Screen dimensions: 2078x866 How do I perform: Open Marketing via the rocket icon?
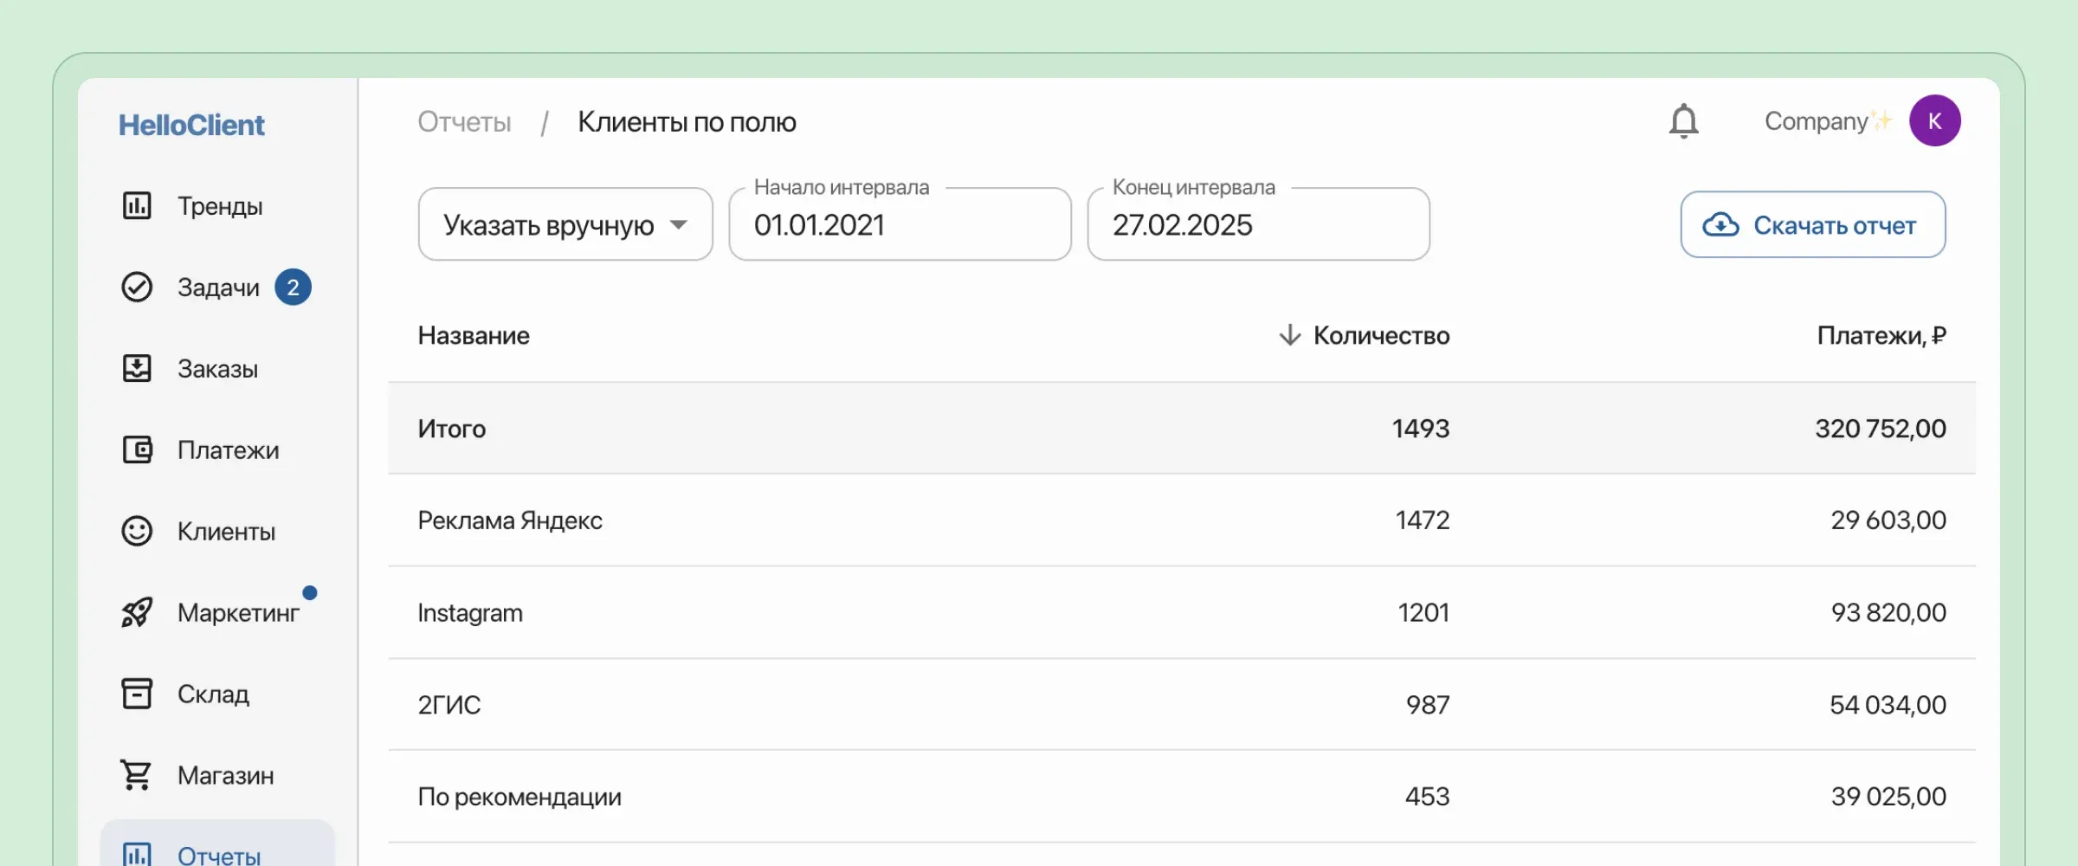(137, 613)
